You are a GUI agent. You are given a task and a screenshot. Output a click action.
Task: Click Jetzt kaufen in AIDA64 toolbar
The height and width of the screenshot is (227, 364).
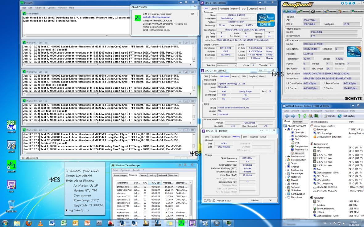pos(346,116)
